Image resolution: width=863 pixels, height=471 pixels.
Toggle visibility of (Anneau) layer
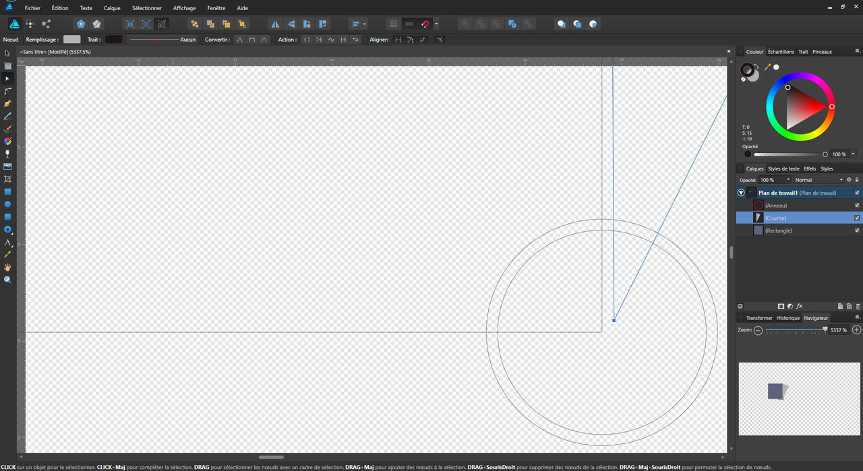coord(857,205)
